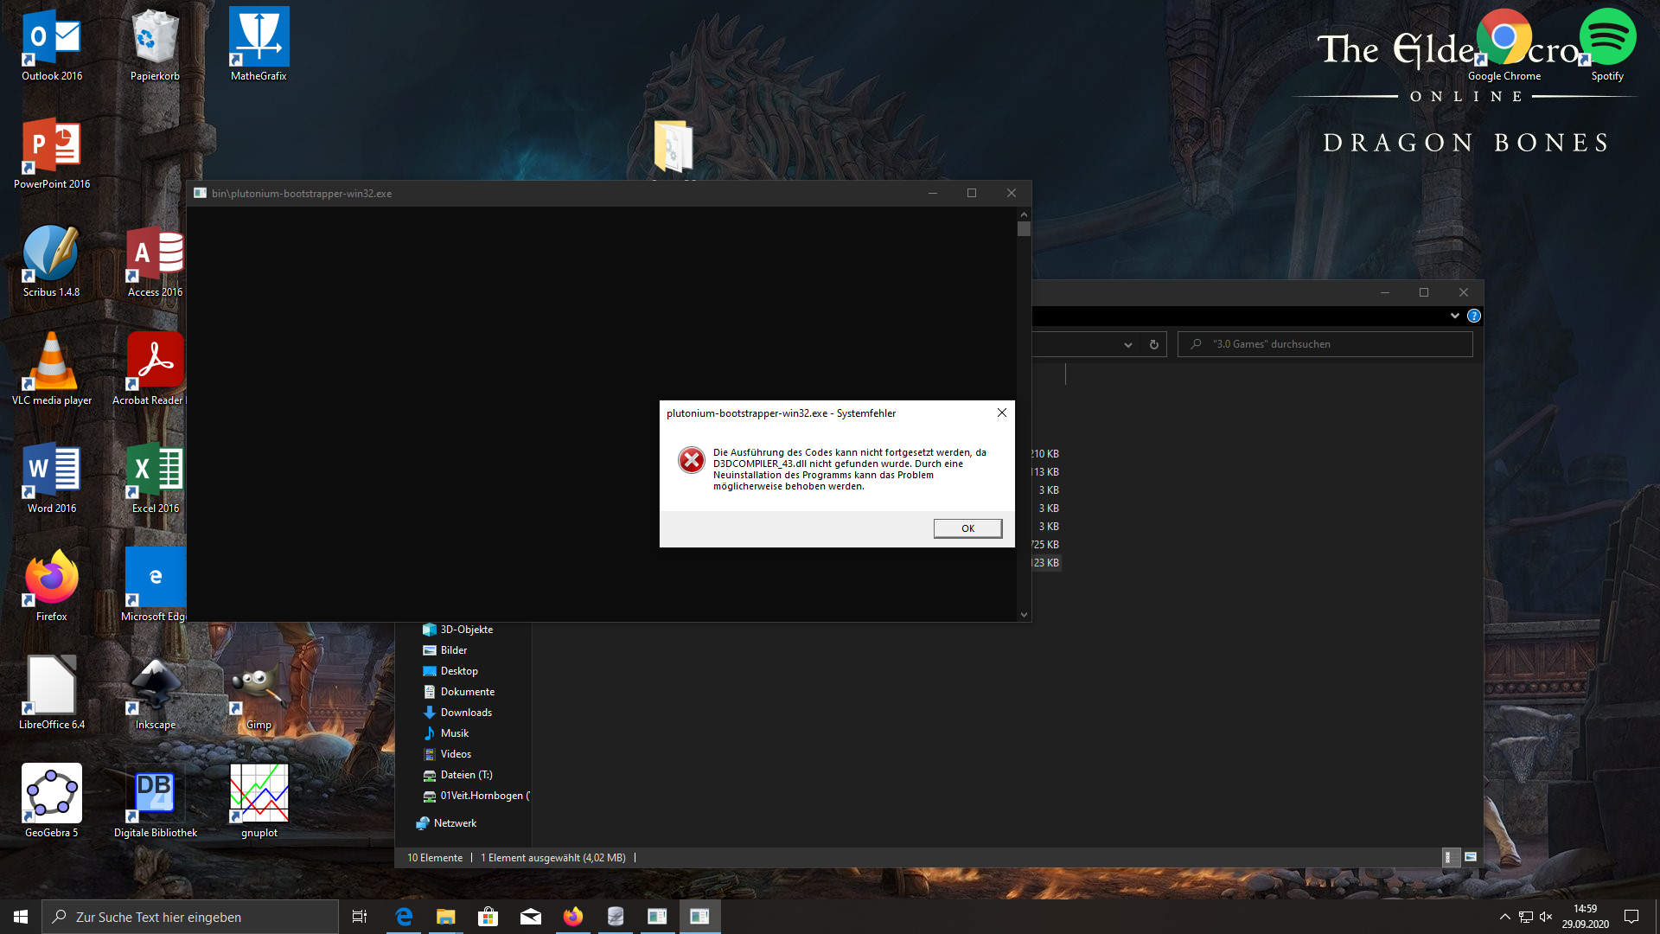
Task: Show hidden system tray icons
Action: pos(1504,917)
